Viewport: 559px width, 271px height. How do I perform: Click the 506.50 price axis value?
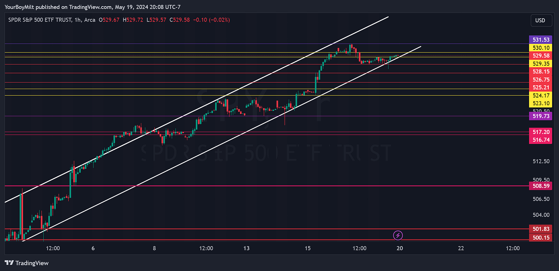click(x=541, y=199)
